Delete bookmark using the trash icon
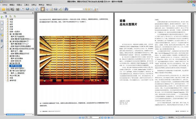196x119 pixels. [6, 16]
